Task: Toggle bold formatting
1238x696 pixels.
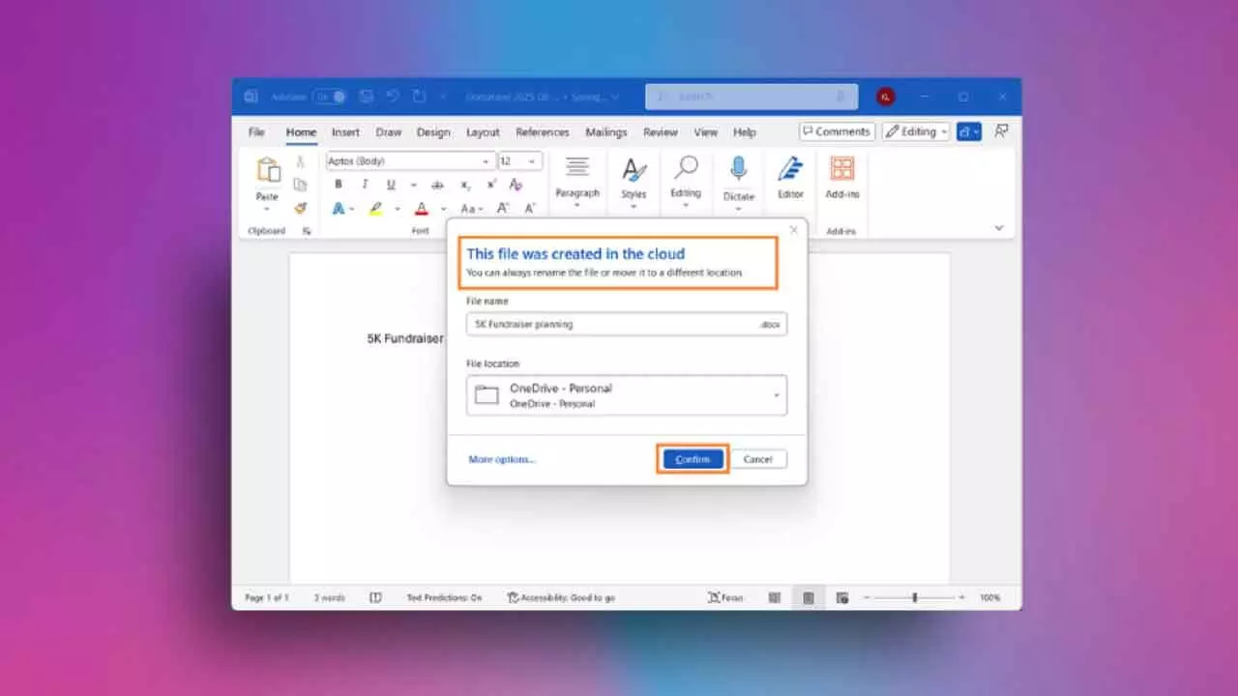Action: tap(339, 184)
